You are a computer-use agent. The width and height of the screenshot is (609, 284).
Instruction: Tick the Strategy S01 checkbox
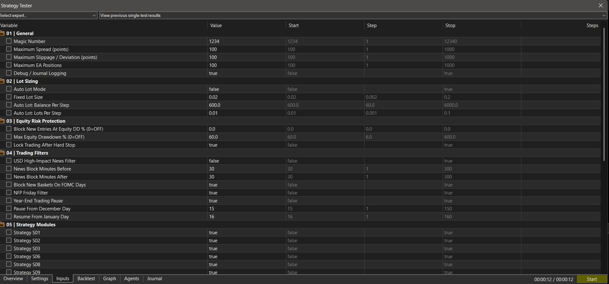9,232
